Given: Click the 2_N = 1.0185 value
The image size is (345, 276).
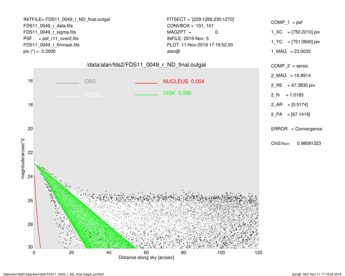Looking at the screenshot, I should coord(287,95).
